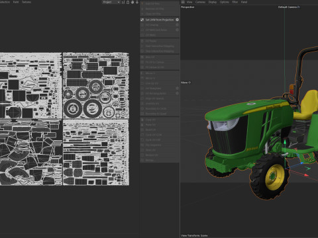The height and width of the screenshot is (238, 318).
Task: Click Cycle UV CW
Action: point(160,140)
